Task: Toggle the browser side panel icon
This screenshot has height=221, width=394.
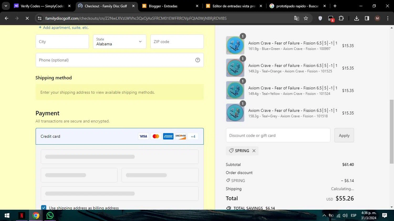Action: 367,18
